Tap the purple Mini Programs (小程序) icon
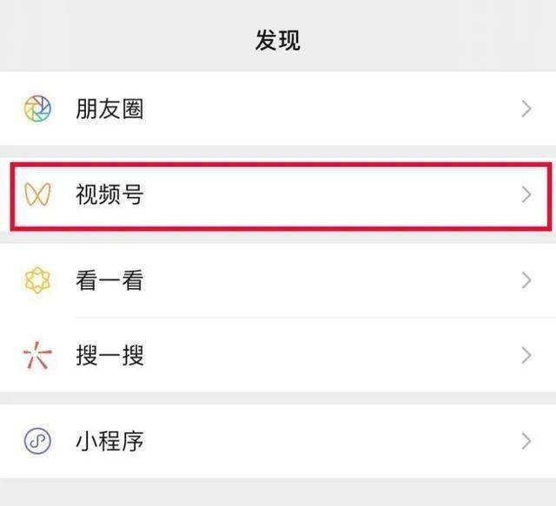This screenshot has width=556, height=506. [x=37, y=441]
